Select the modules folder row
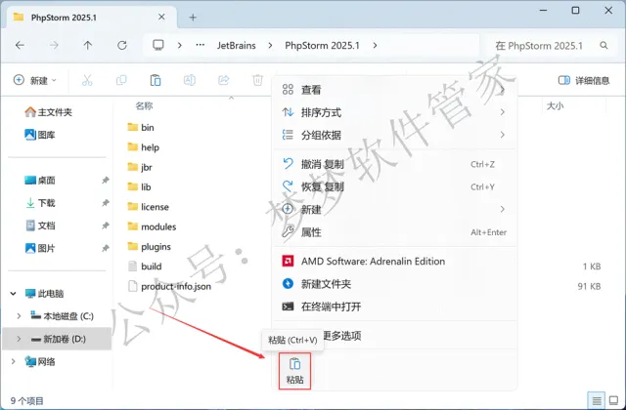This screenshot has width=626, height=410. pyautogui.click(x=153, y=226)
